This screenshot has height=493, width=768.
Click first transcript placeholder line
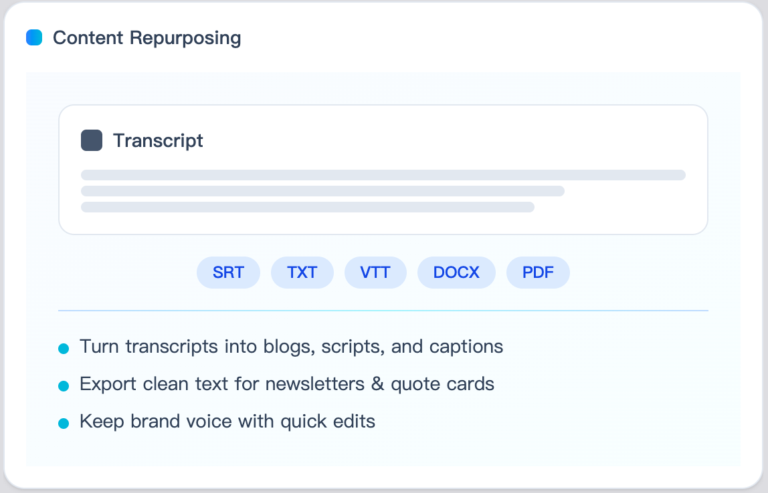click(x=383, y=175)
